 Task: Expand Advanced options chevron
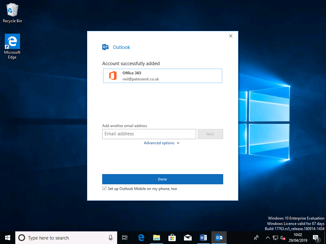[178, 143]
